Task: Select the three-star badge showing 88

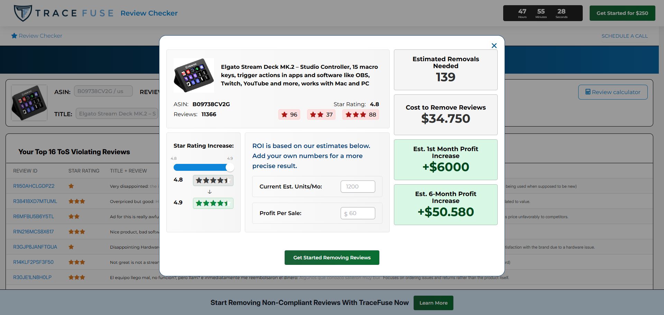Action: click(361, 114)
